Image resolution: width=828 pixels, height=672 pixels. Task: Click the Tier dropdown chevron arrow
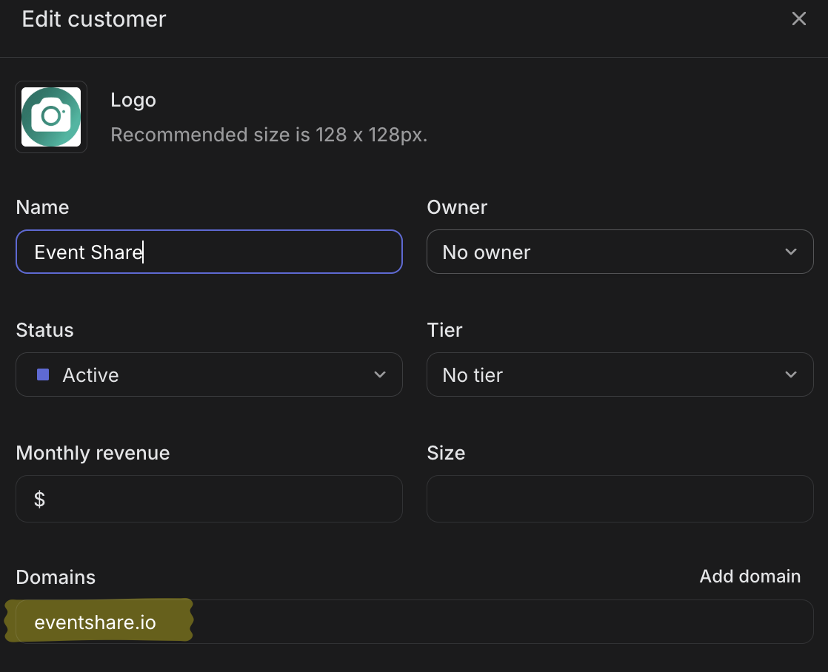pos(790,374)
